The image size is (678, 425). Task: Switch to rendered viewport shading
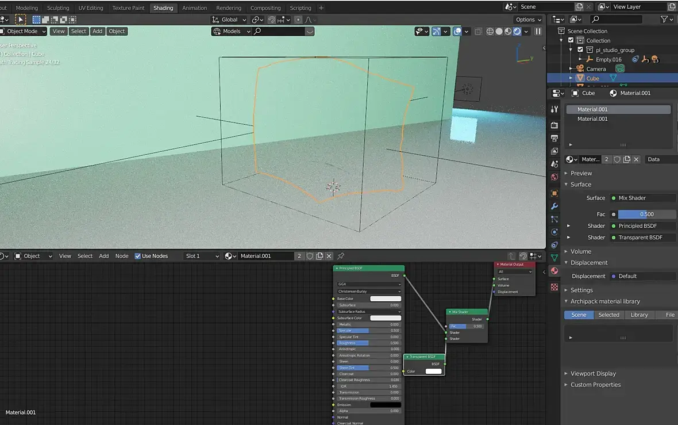click(517, 32)
